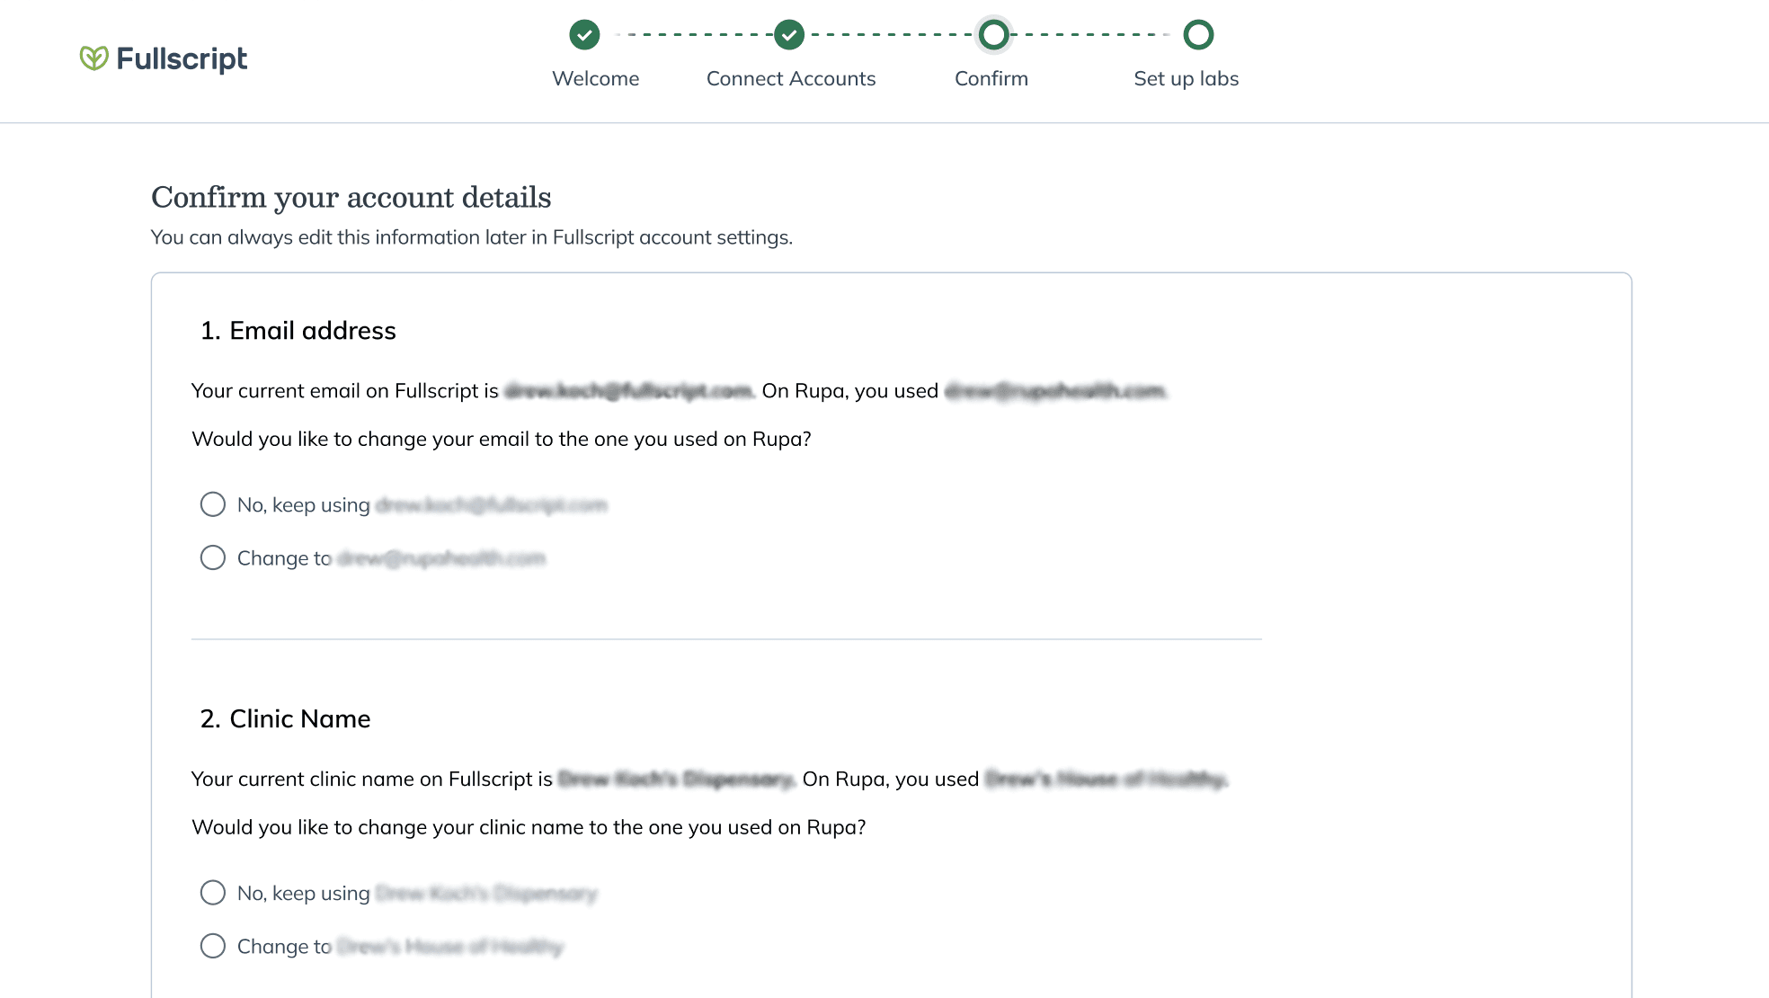Click the "Confirm your account details" heading
This screenshot has width=1769, height=998.
coord(351,197)
